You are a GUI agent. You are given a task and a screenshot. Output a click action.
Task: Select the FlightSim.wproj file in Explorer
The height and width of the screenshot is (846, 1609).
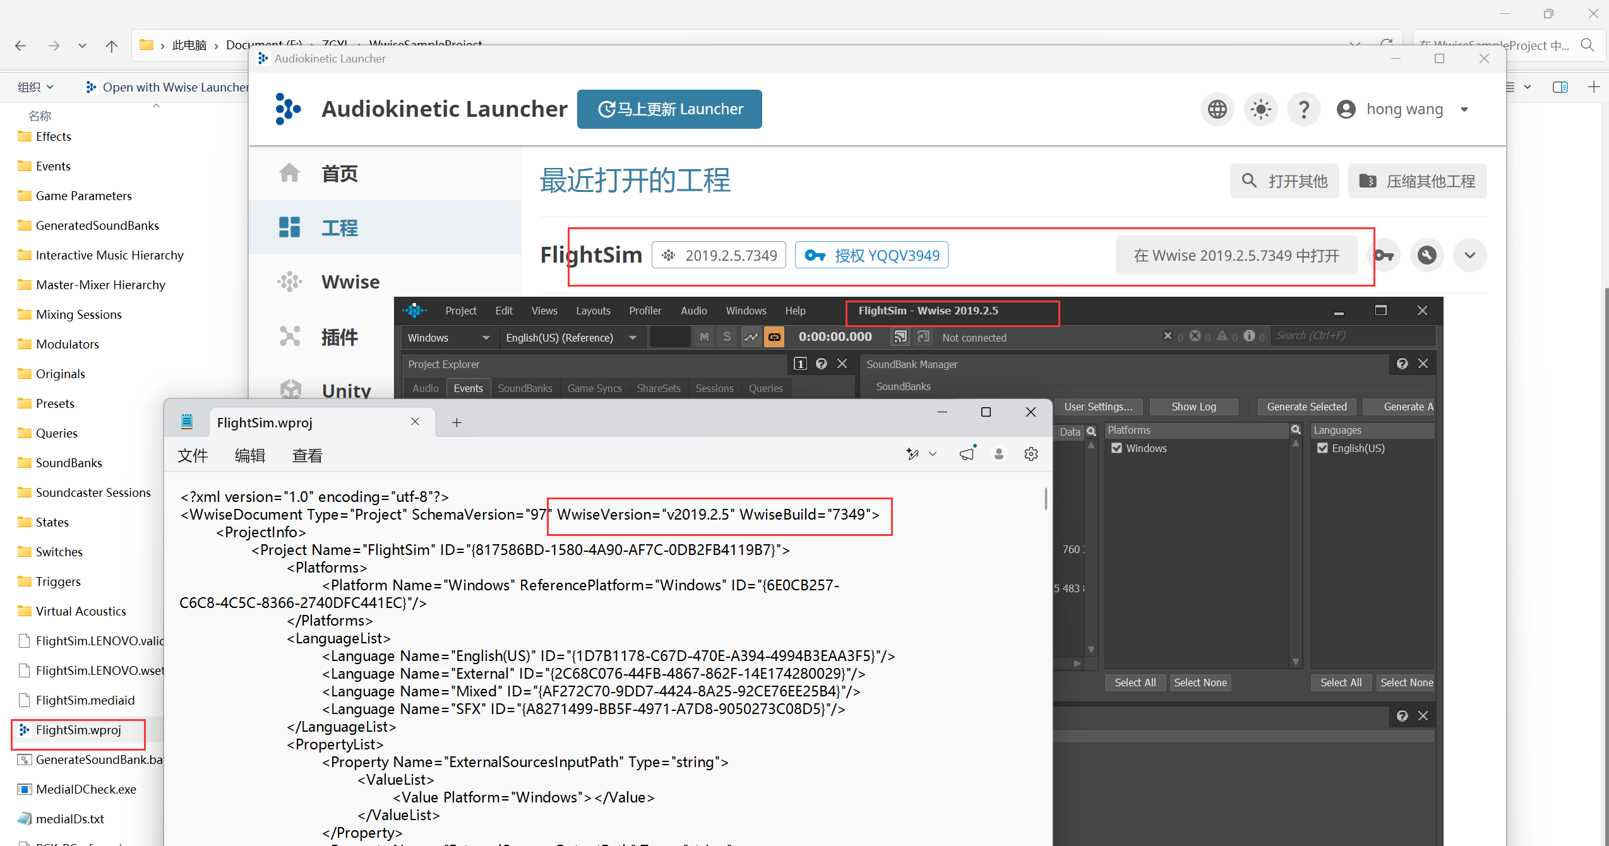pos(78,730)
